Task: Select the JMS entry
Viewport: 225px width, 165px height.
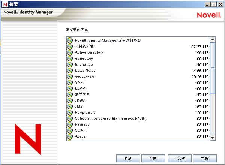Action: [79, 106]
